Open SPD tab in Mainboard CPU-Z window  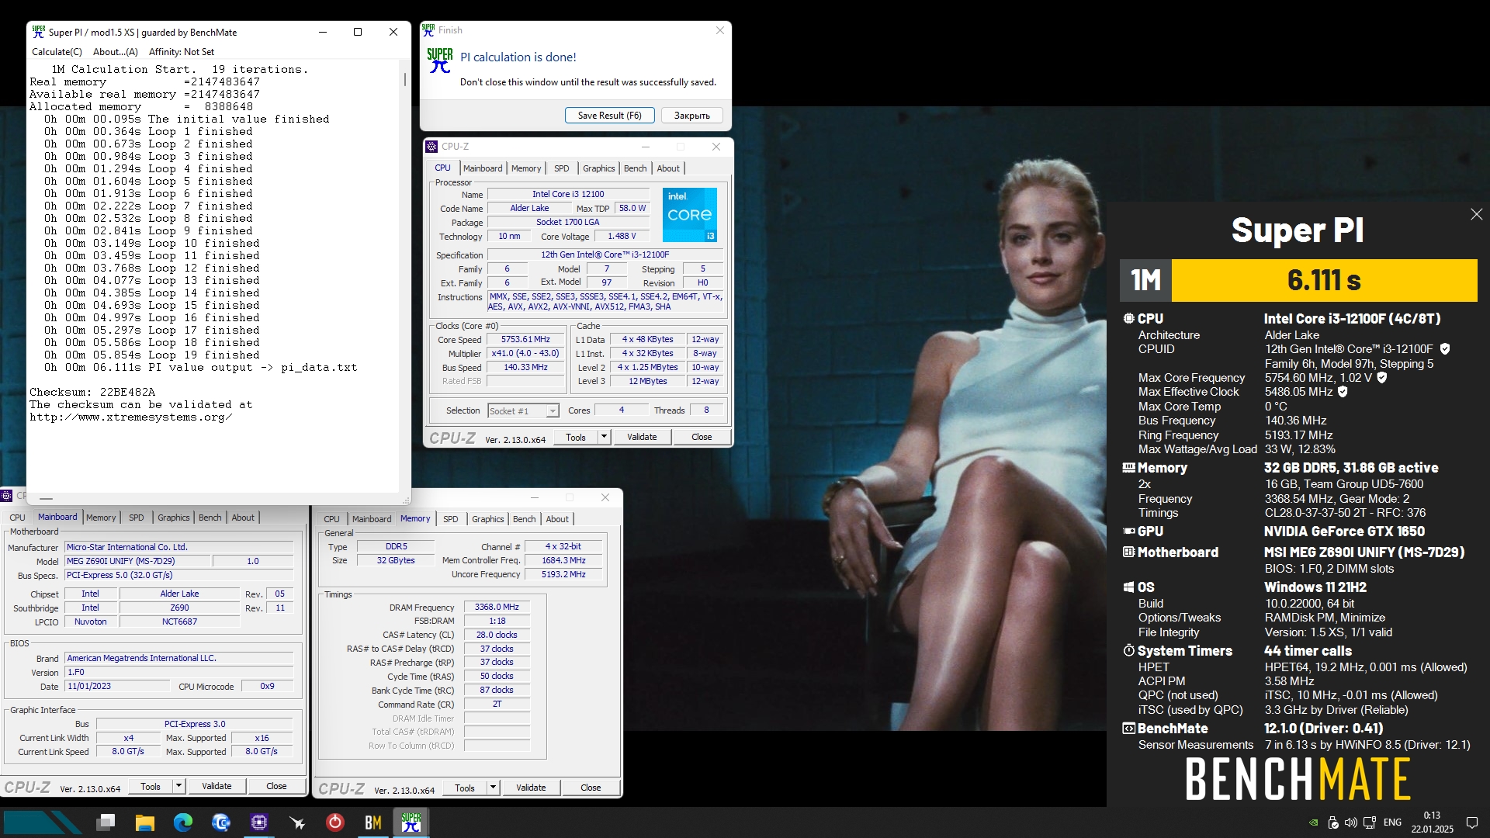[137, 518]
